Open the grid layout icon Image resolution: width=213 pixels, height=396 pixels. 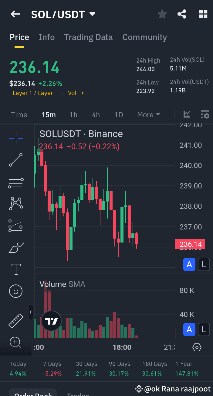[x=203, y=14]
